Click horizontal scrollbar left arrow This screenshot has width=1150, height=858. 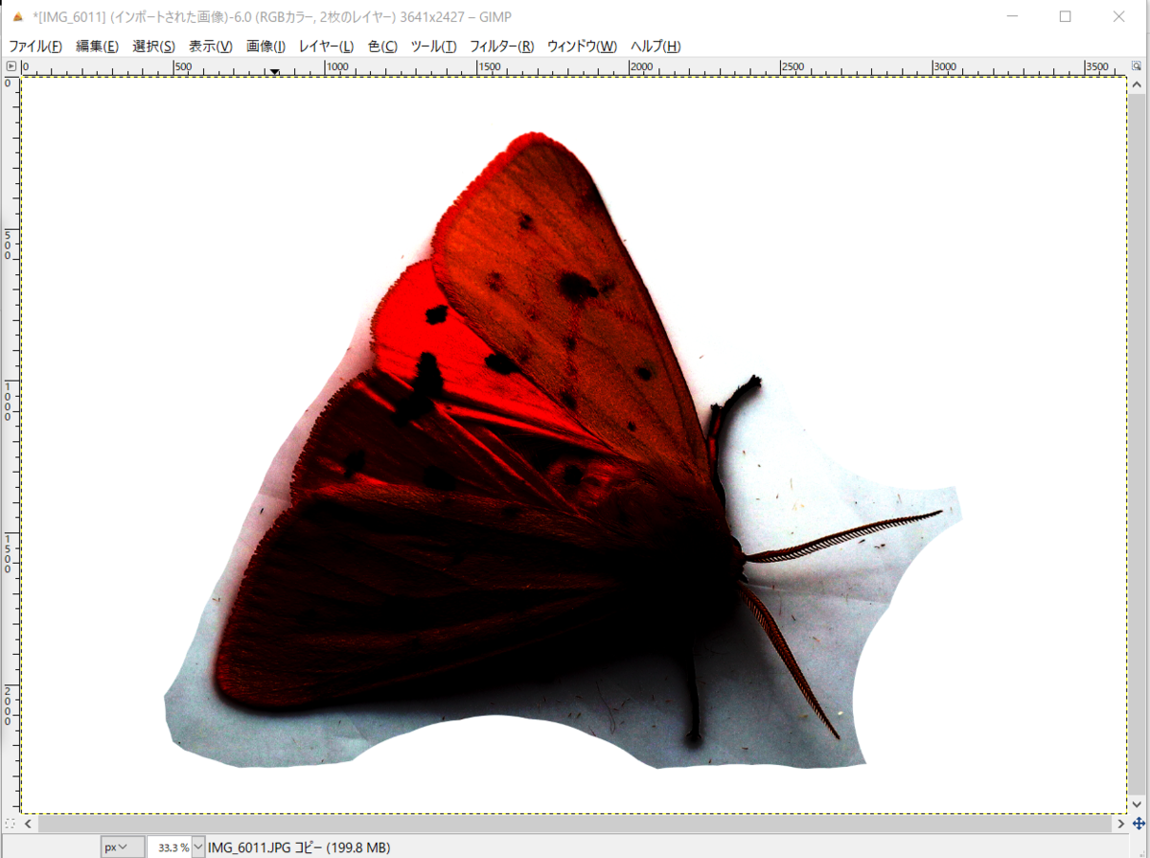(x=29, y=823)
